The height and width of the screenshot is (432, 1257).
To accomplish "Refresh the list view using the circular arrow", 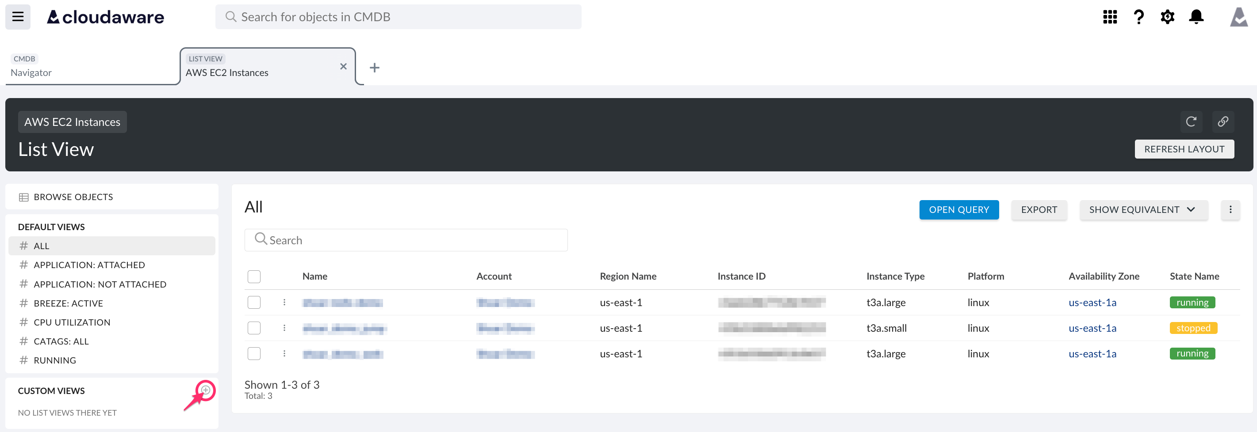I will tap(1191, 122).
